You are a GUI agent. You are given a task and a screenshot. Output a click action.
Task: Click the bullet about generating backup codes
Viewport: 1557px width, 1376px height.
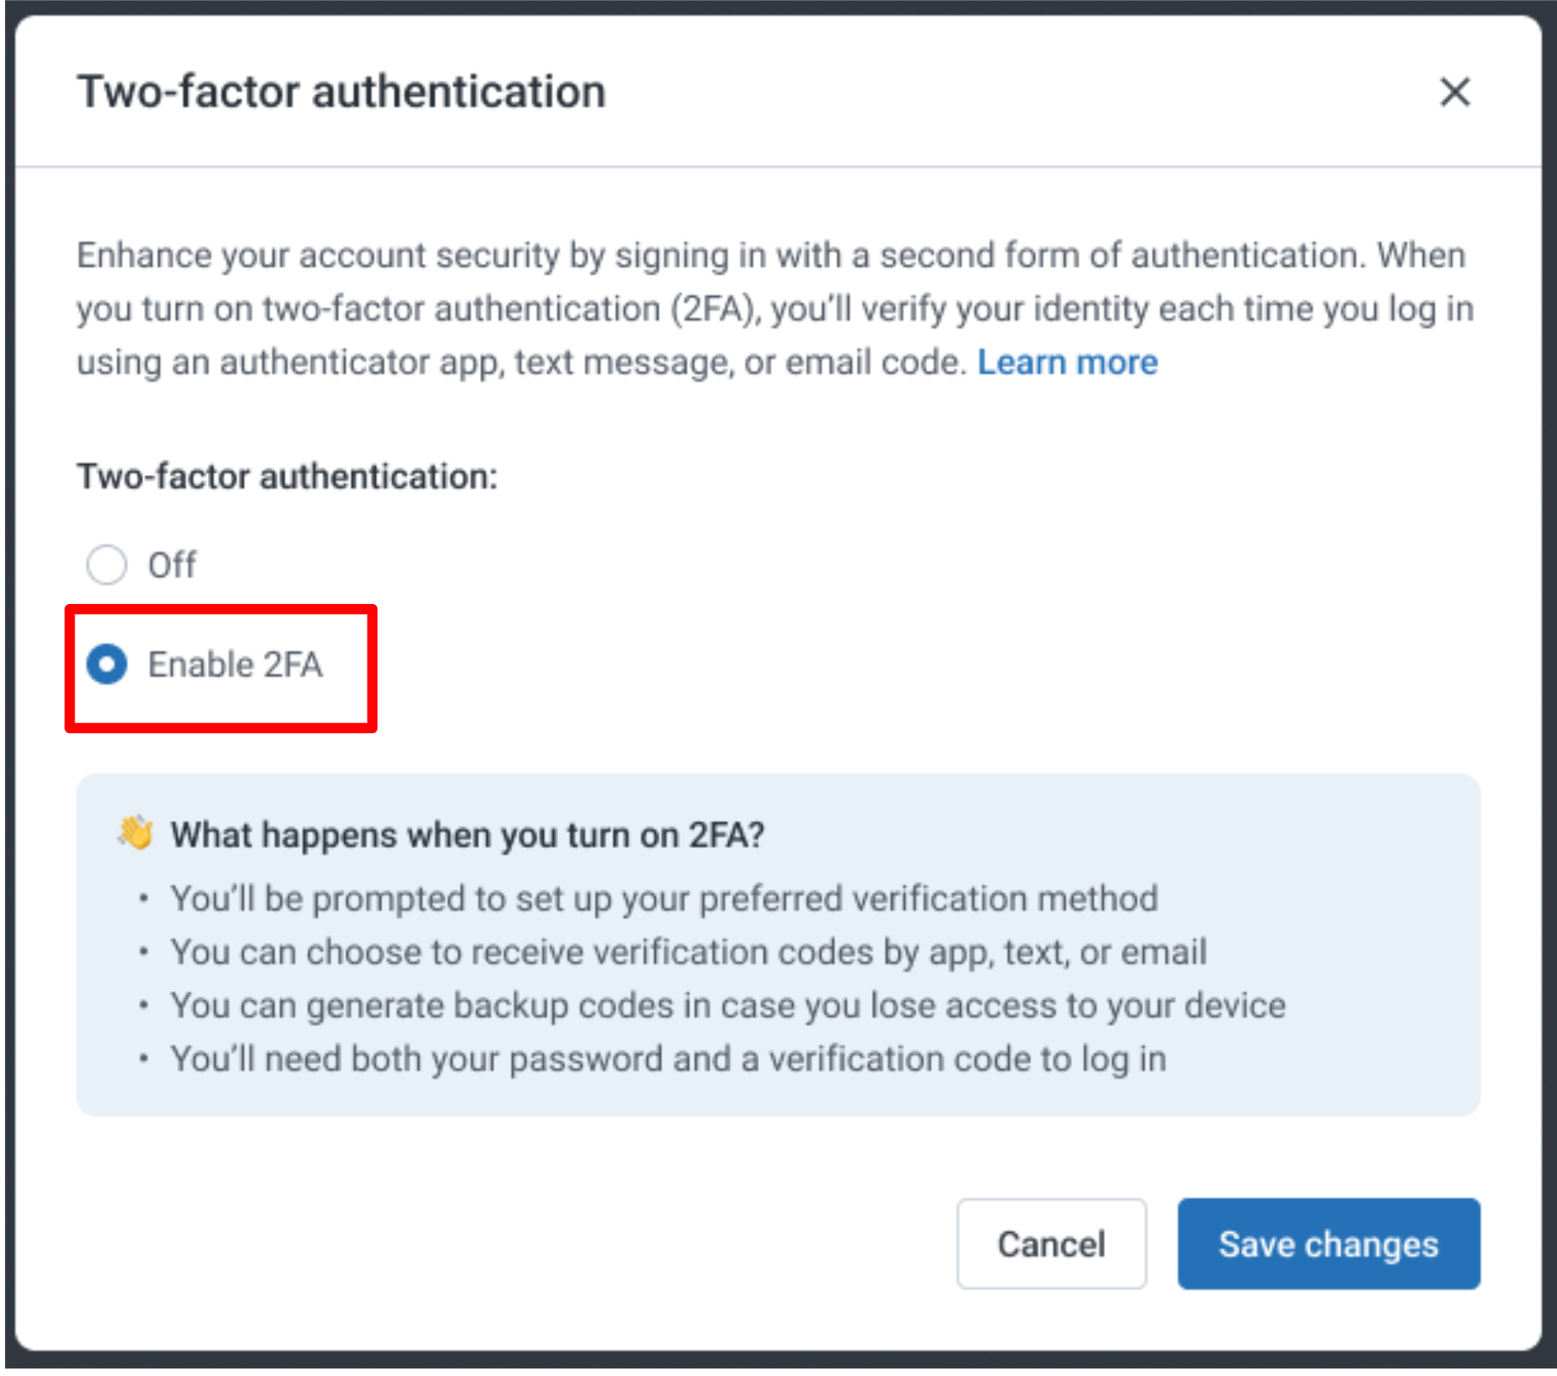(728, 1006)
